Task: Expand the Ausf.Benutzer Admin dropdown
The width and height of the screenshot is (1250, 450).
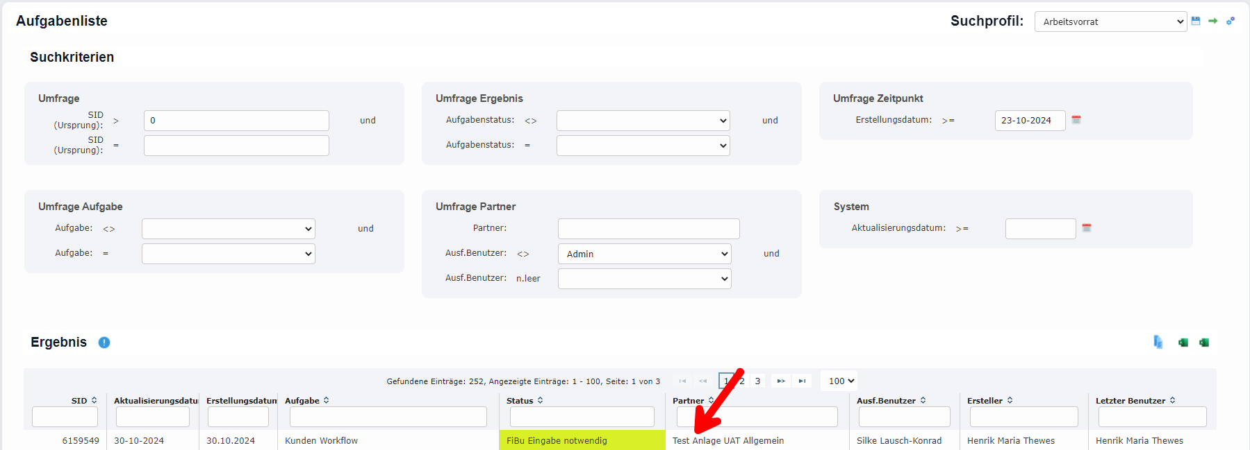Action: (x=644, y=254)
